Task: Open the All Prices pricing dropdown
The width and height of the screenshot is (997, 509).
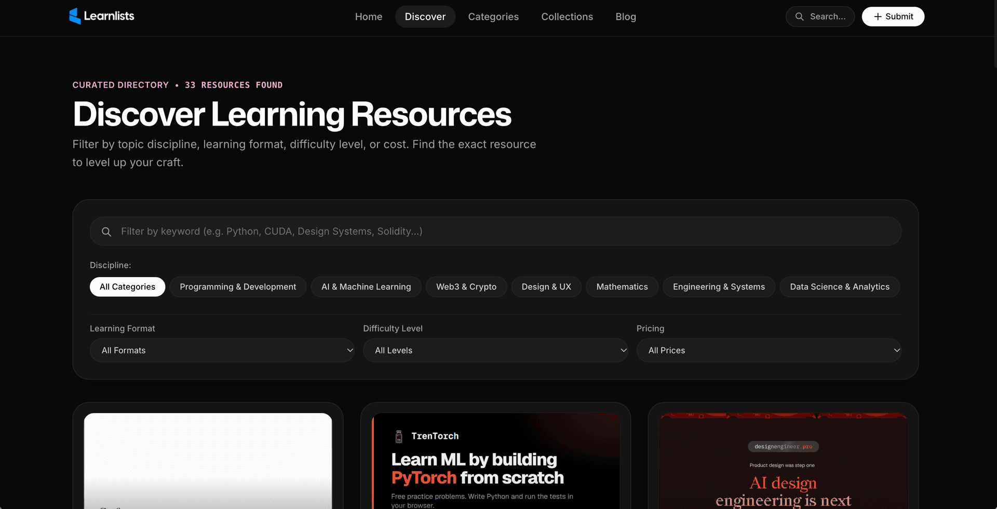Action: [769, 350]
